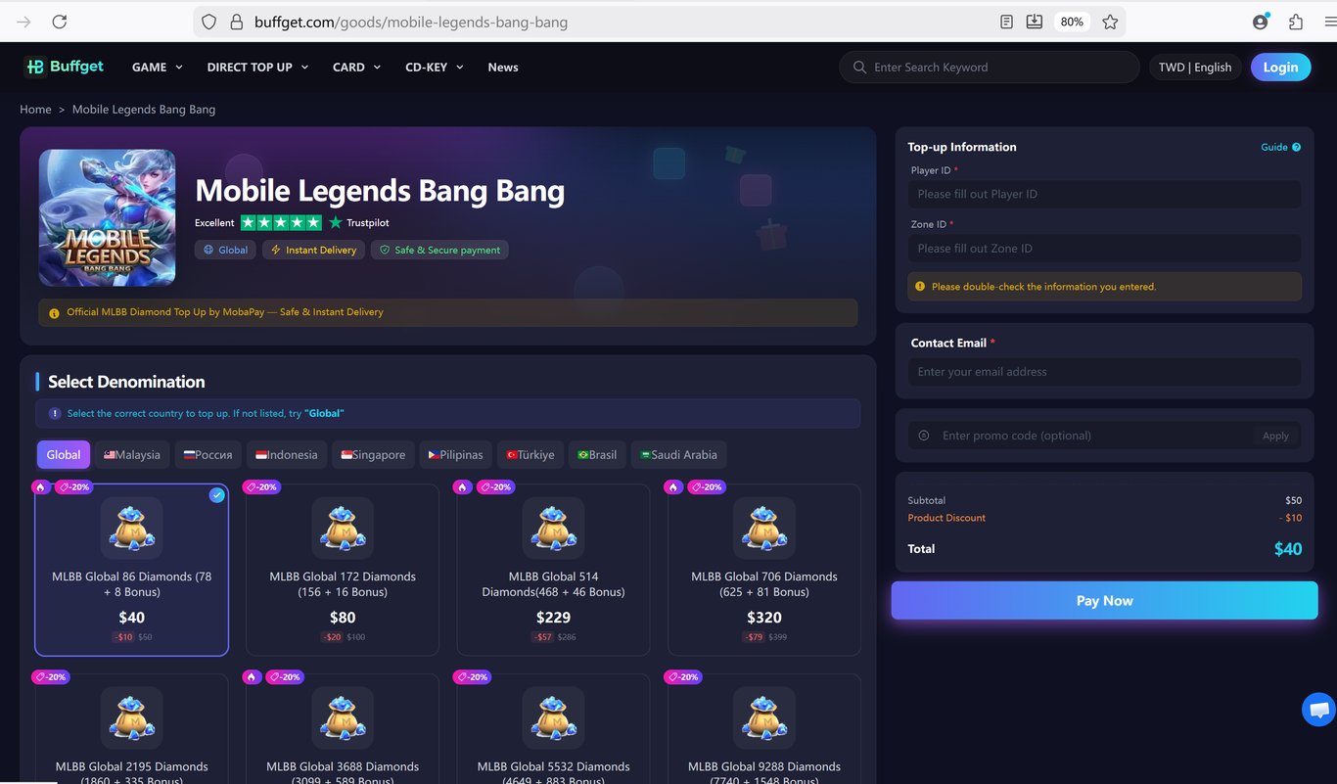1337x784 pixels.
Task: Expand the CD-KEY dropdown menu
Action: tap(435, 68)
